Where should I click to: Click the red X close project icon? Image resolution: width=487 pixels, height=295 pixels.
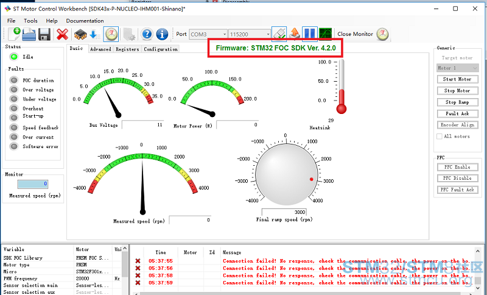(62, 34)
